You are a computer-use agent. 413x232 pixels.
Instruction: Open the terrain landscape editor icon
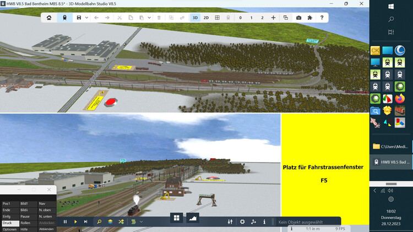pos(193,218)
